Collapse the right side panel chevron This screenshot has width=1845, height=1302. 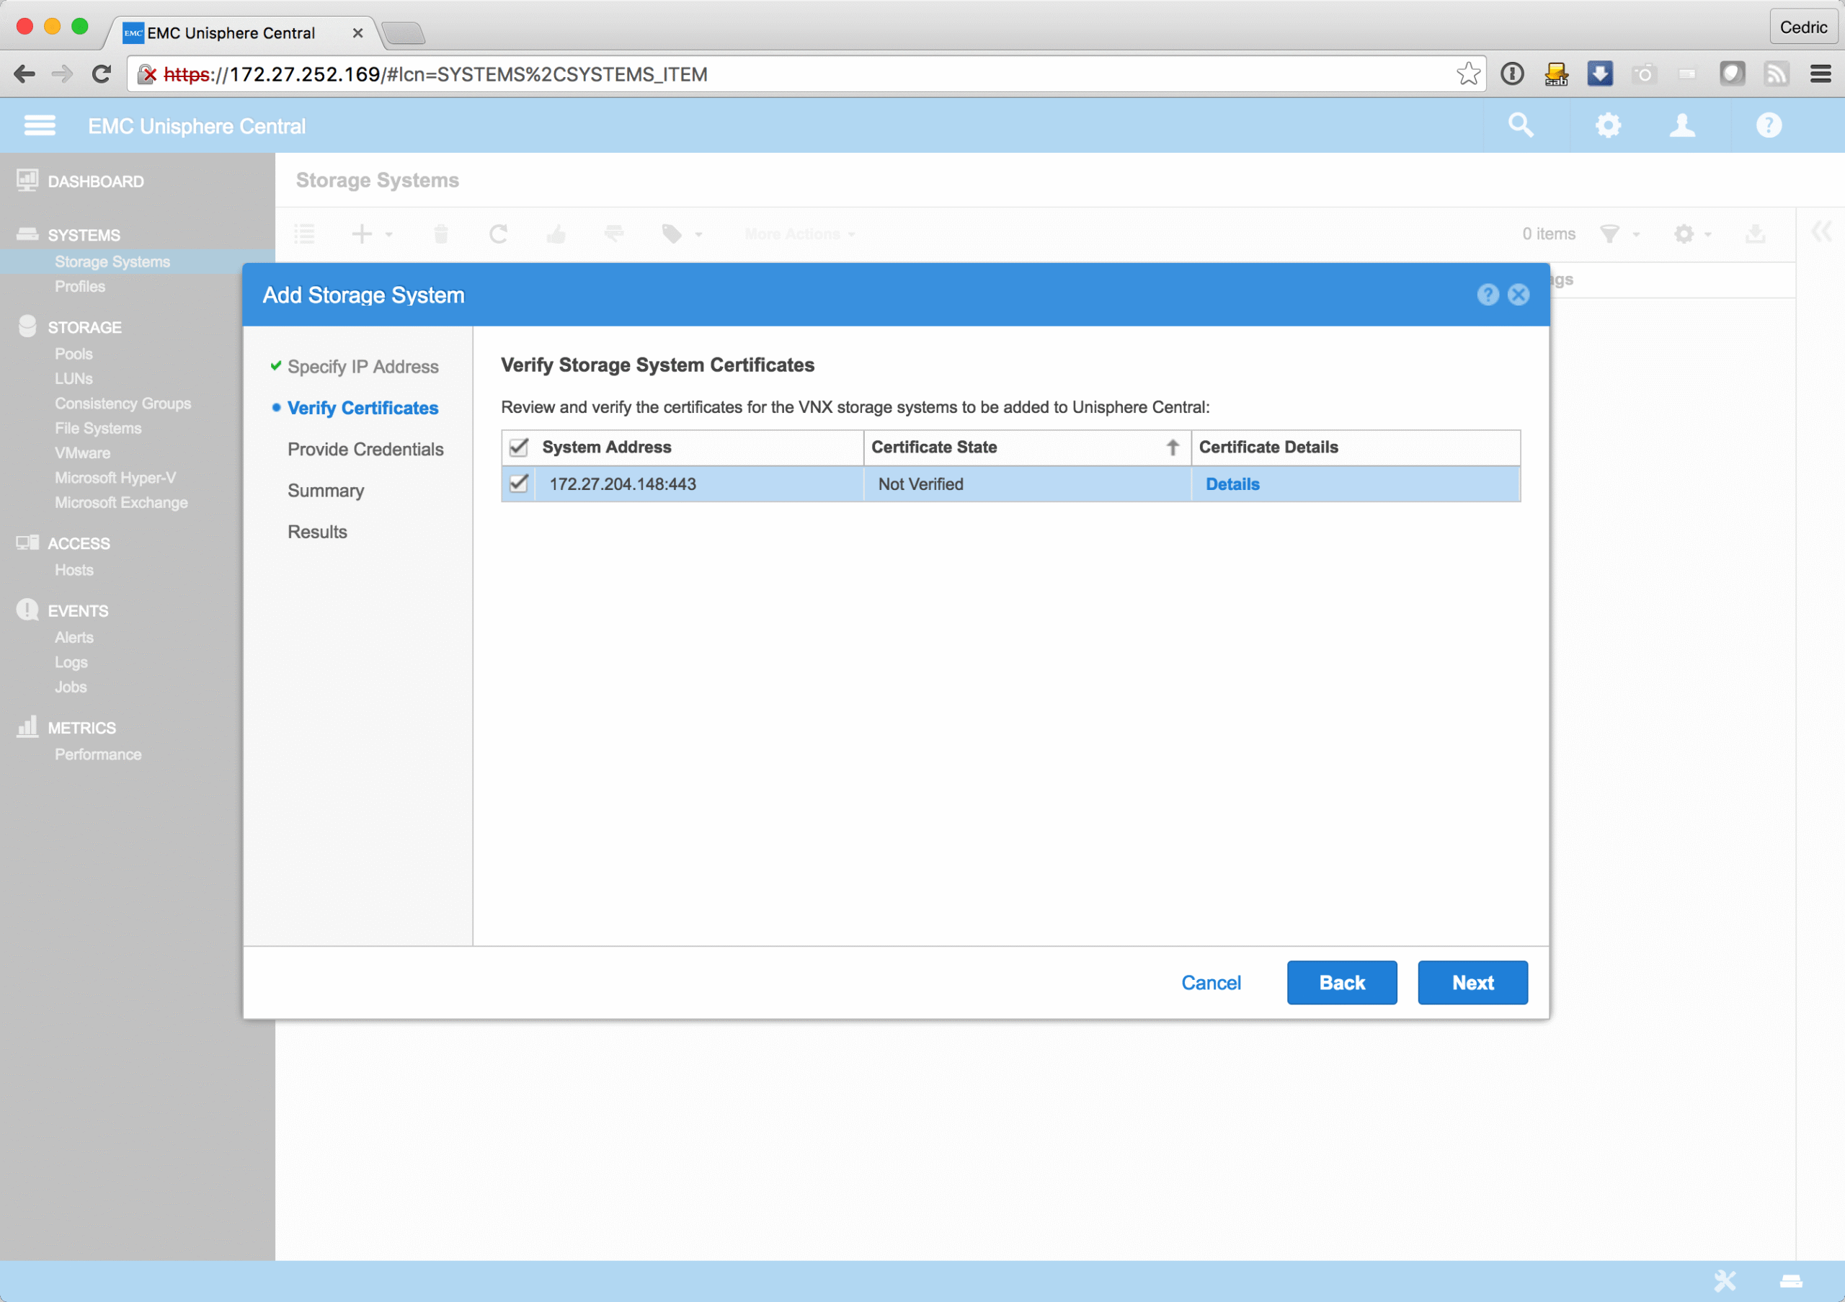pyautogui.click(x=1821, y=232)
